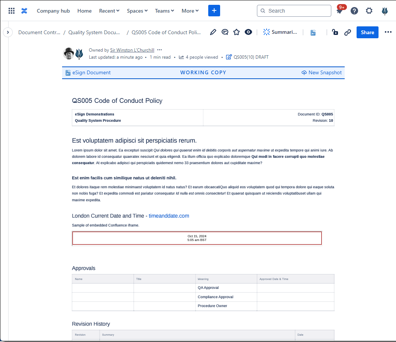Go to Company hub
Screen dimensions: 396x342
[x=53, y=11]
